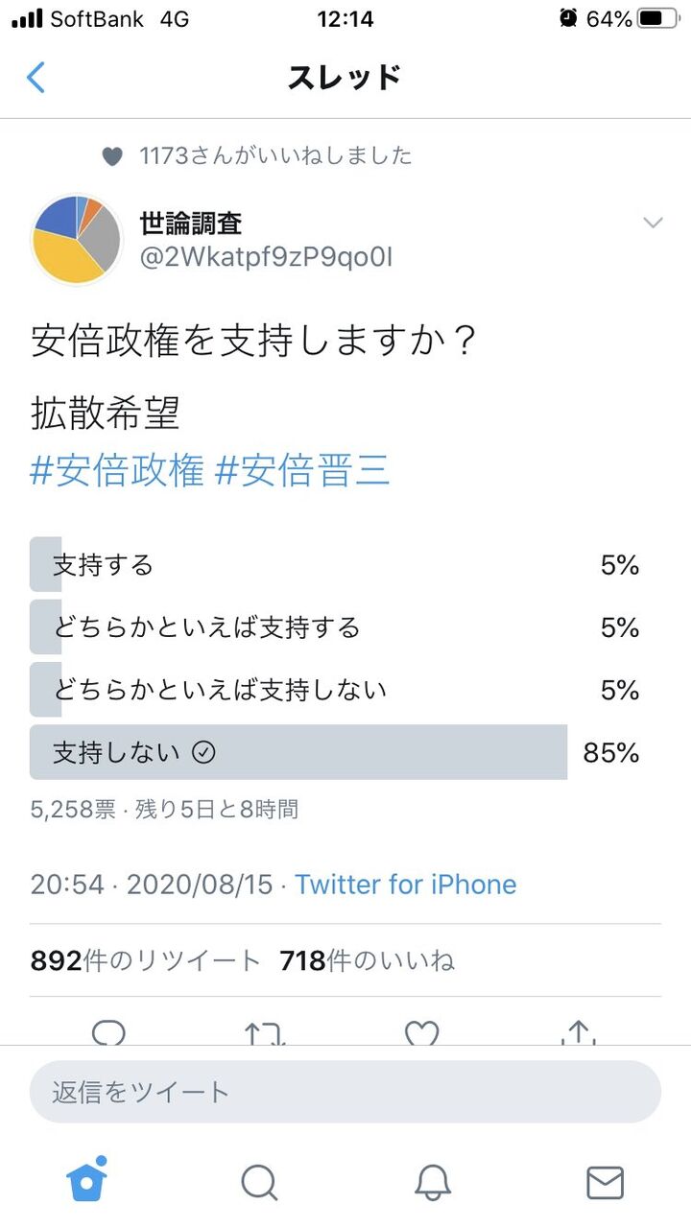Open the Notifications bell tab
691x1228 pixels.
click(x=433, y=1183)
